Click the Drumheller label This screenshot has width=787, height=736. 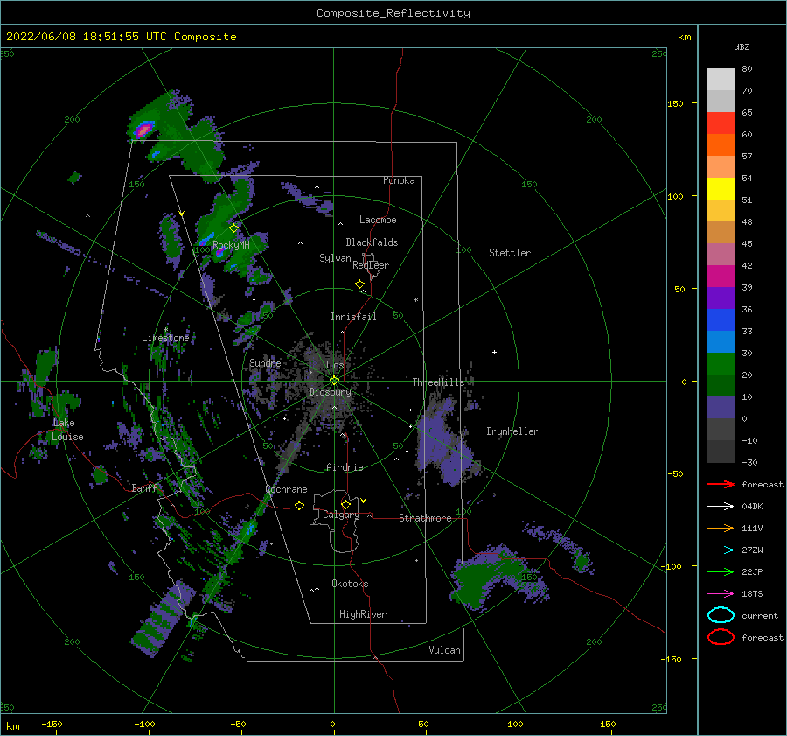(x=512, y=431)
